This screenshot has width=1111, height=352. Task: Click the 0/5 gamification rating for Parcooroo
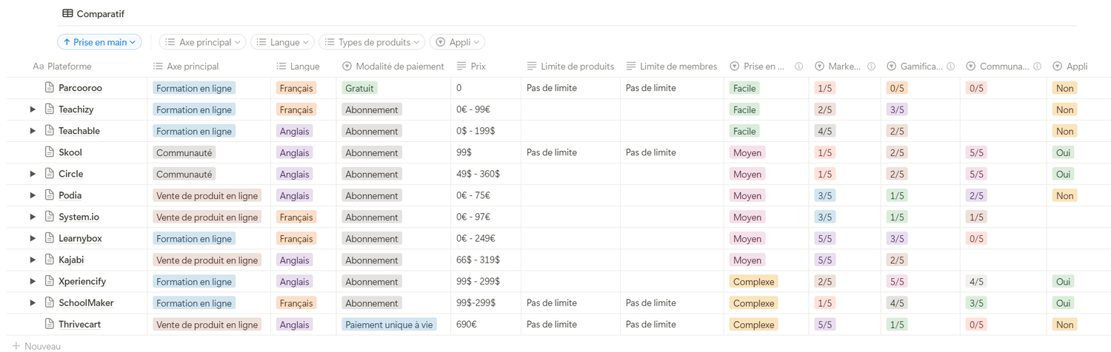pyautogui.click(x=897, y=88)
